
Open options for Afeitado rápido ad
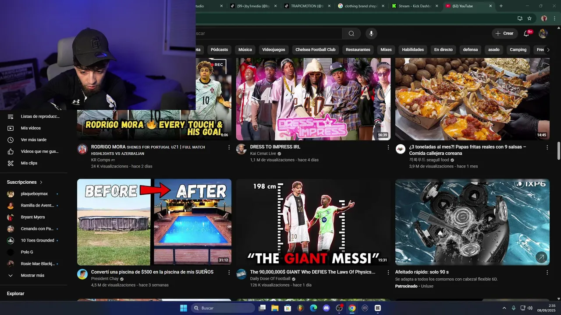(x=547, y=272)
